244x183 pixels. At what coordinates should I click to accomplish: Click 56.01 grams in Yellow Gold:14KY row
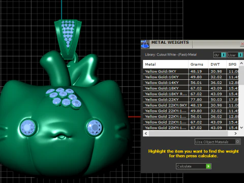[196, 82]
